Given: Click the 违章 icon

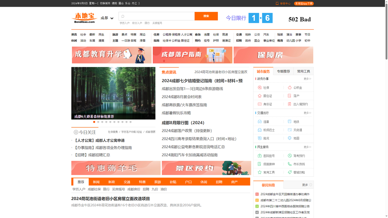Looking at the screenshot, I should click(x=260, y=122).
